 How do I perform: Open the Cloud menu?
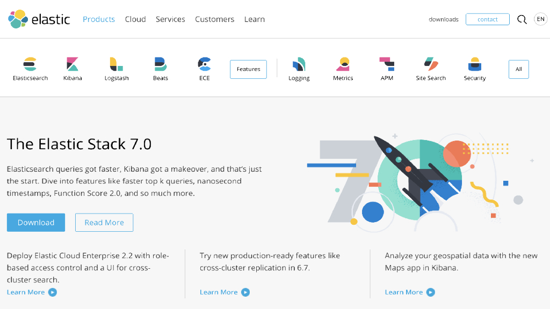[x=135, y=19]
